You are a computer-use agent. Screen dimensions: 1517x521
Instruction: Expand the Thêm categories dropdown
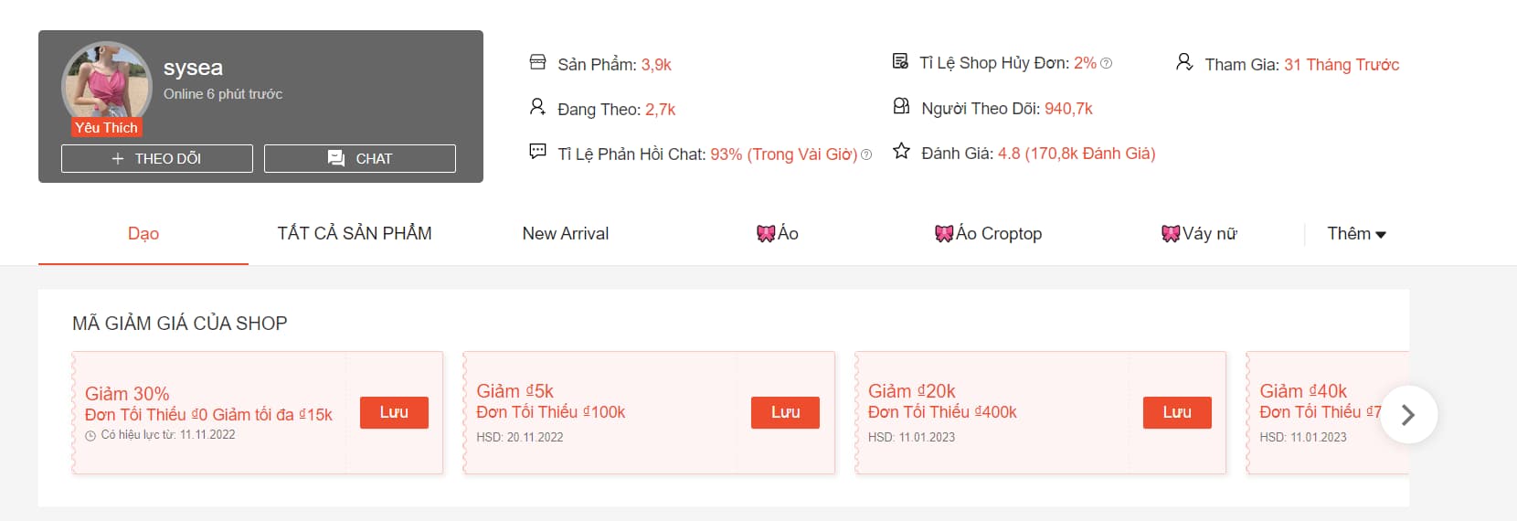(1356, 234)
